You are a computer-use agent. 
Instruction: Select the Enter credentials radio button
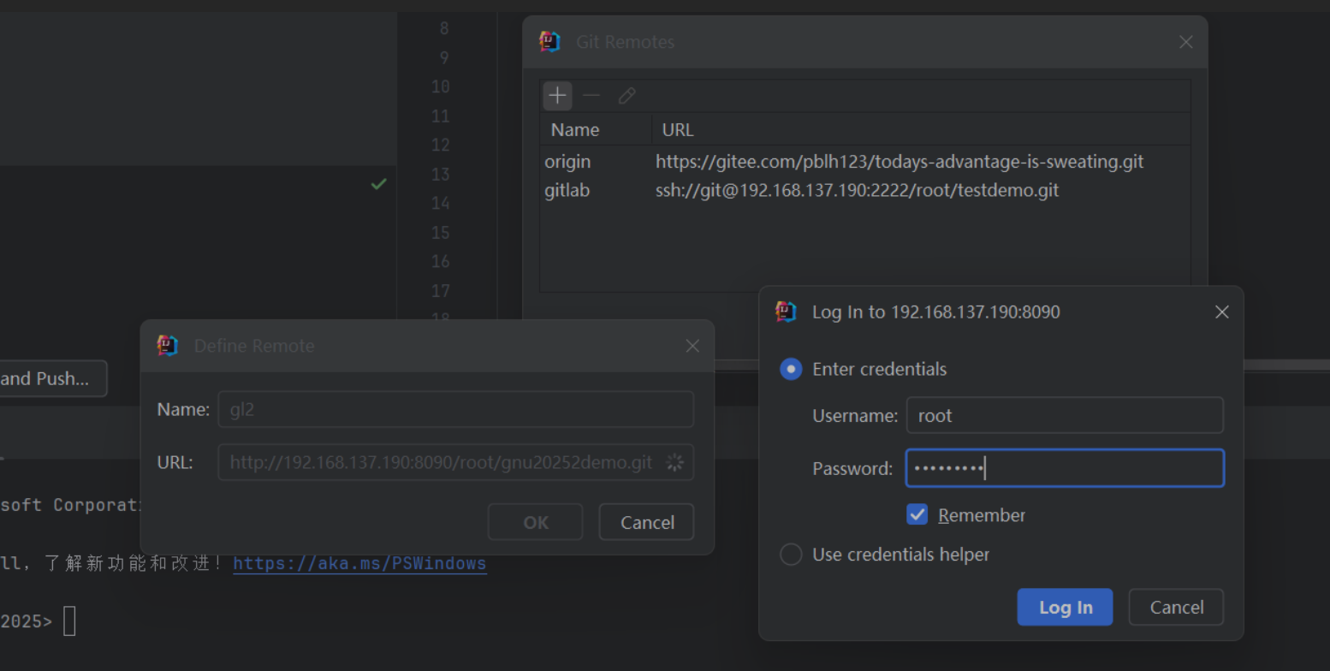pos(791,370)
